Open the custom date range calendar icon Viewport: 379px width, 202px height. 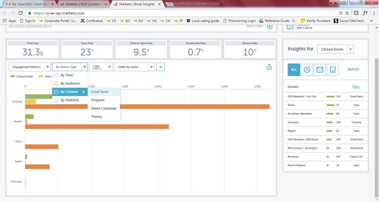click(290, 27)
